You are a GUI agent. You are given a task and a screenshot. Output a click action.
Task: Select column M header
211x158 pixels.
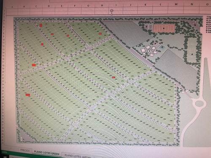pos(176,4)
